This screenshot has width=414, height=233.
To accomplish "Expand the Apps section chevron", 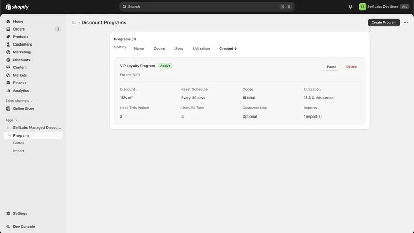I will coord(16,120).
